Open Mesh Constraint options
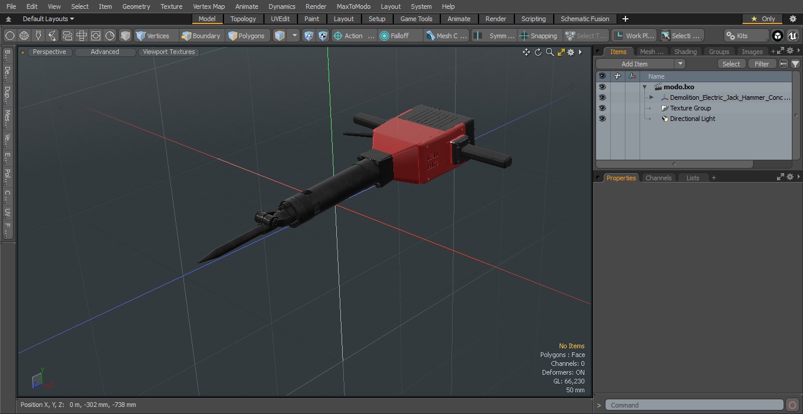 click(447, 36)
